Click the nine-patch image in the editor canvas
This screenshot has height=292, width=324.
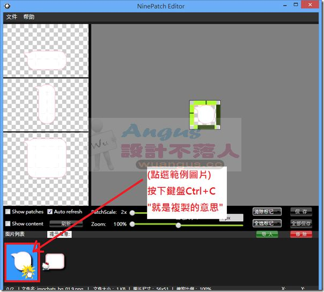[x=205, y=115]
